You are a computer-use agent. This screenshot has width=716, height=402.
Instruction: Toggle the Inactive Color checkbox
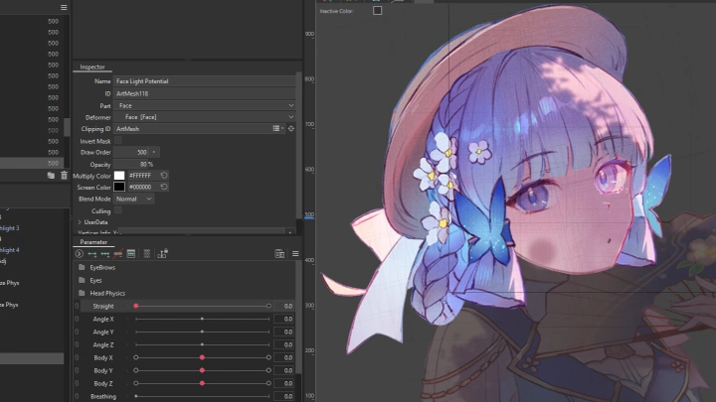(377, 11)
